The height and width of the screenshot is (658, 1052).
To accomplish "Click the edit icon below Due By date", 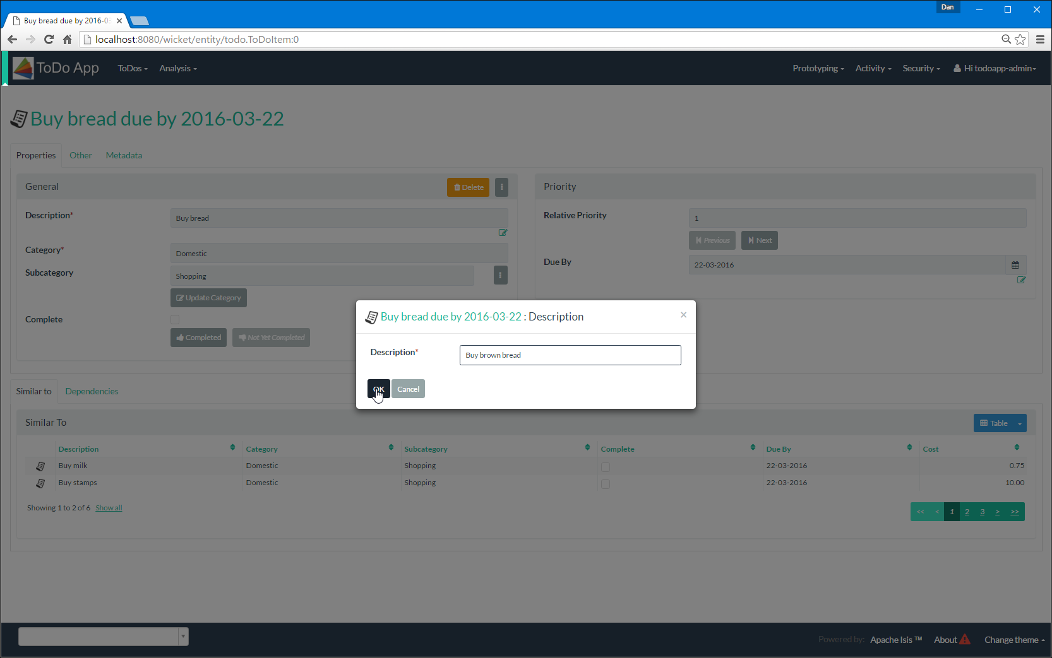I will [x=1021, y=280].
